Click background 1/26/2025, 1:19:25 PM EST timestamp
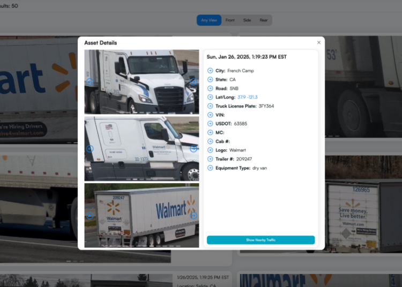Viewport: 402px width, 287px height. (203, 277)
